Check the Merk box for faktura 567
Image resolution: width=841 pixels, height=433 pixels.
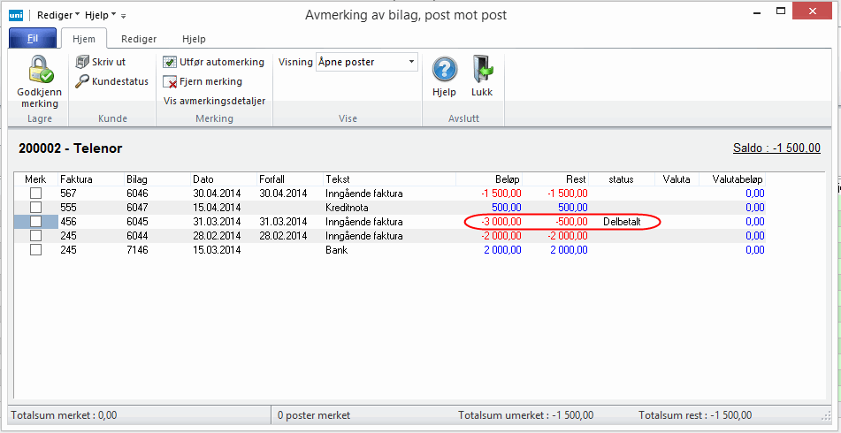coord(36,193)
